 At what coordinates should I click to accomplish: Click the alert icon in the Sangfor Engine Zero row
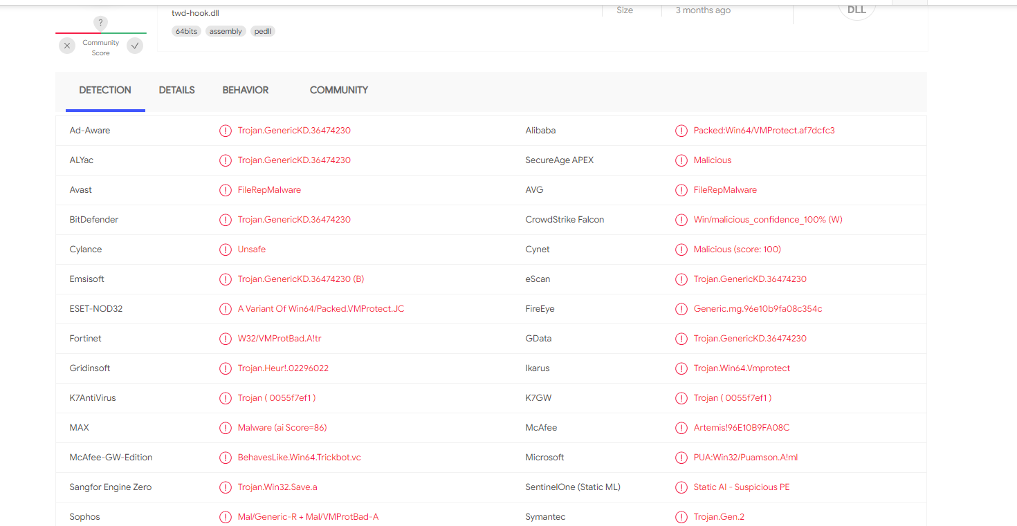[226, 487]
